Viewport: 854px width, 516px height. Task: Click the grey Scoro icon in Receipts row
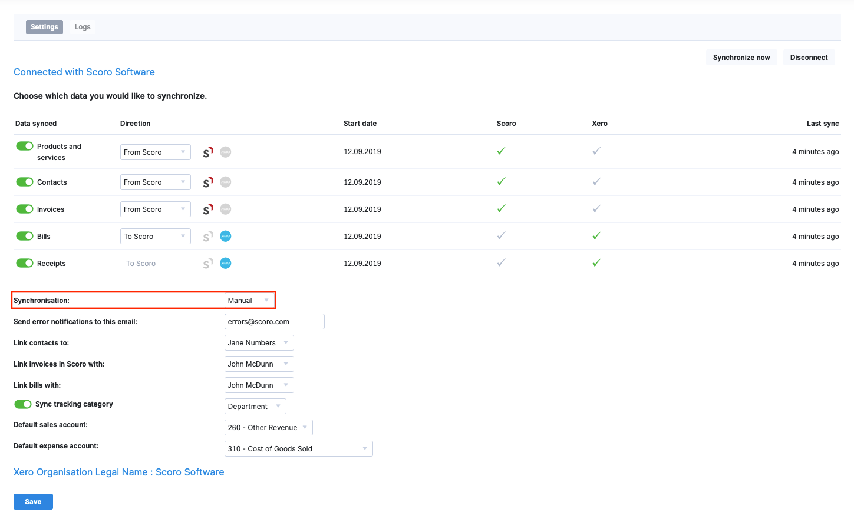(x=208, y=264)
